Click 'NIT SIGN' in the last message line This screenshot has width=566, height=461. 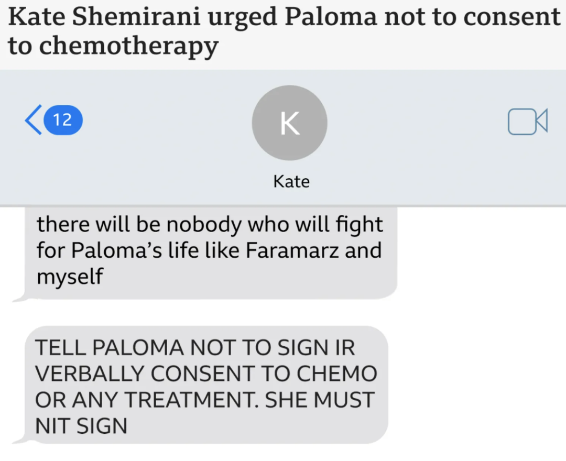point(81,426)
